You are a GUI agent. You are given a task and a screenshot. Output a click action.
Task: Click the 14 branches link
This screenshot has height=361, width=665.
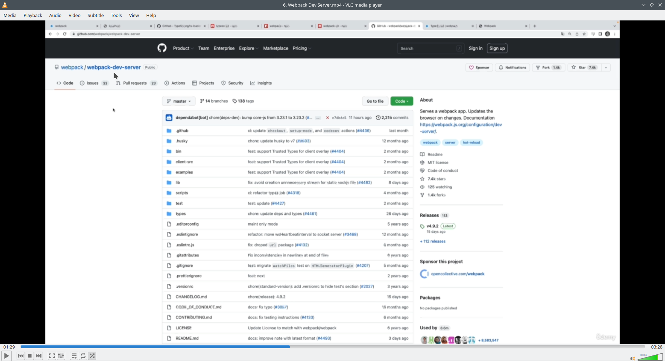[x=214, y=101]
